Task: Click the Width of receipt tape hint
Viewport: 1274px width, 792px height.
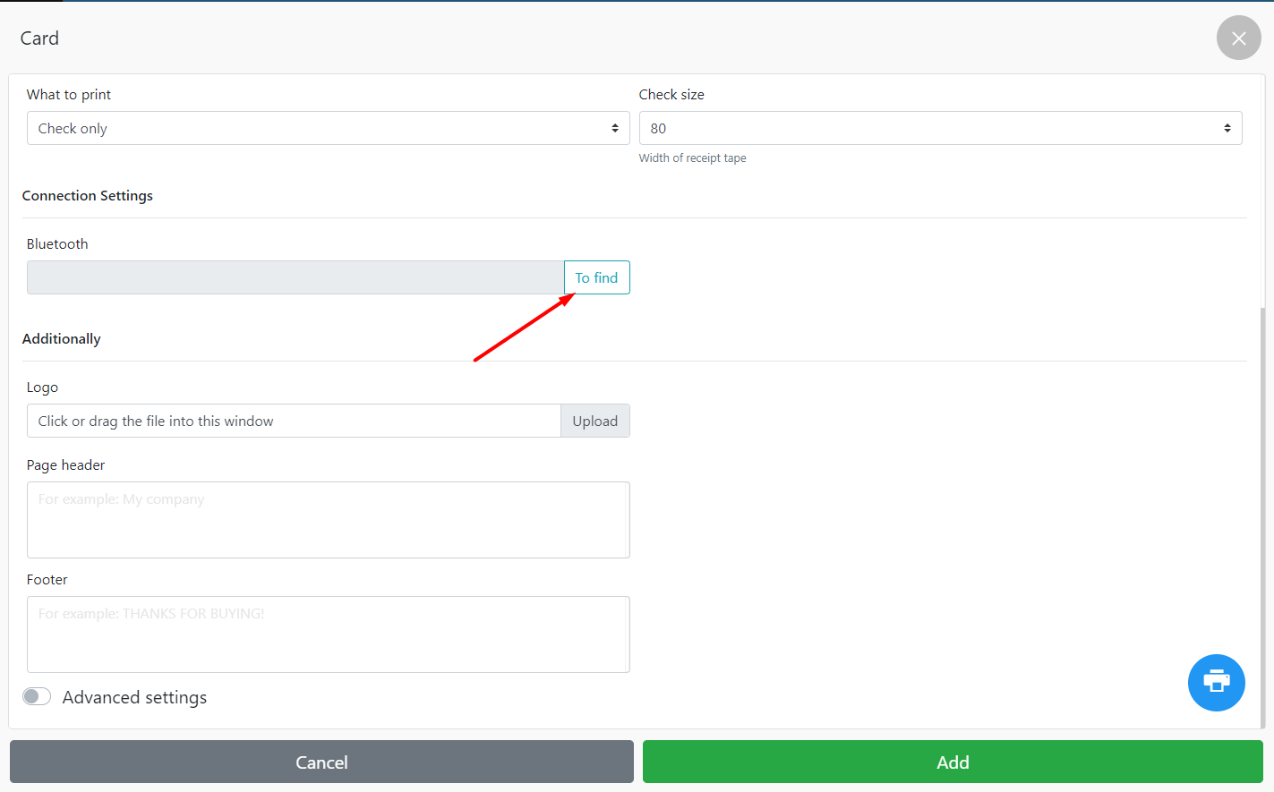Action: [692, 158]
